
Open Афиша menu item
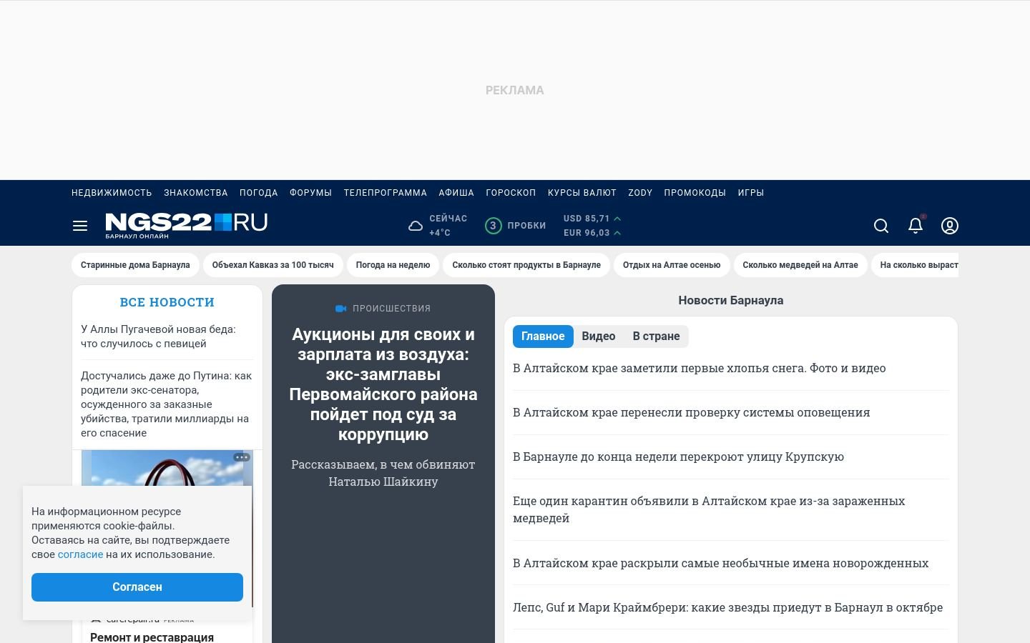[456, 193]
